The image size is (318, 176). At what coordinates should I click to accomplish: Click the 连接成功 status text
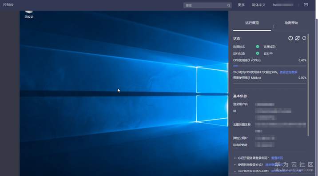point(270,47)
